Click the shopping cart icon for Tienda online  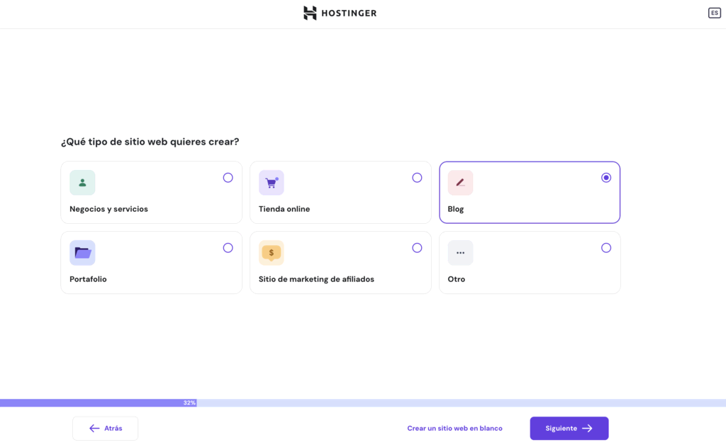point(271,183)
